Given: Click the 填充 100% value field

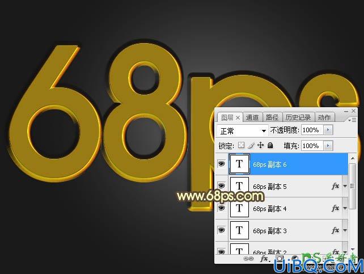Looking at the screenshot, I should [312, 146].
